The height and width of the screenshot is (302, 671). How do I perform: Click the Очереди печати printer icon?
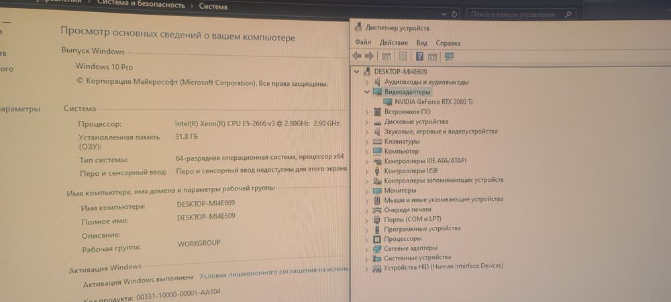[x=377, y=210]
